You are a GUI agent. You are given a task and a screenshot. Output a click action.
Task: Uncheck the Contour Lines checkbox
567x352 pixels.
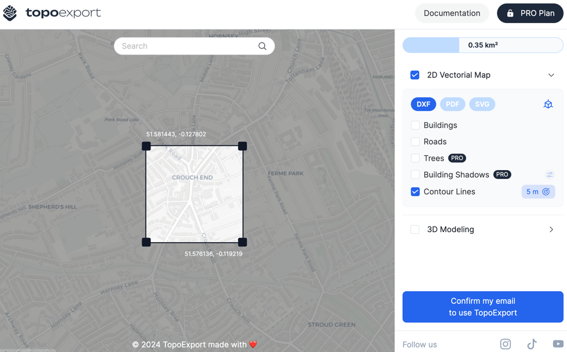tap(415, 192)
